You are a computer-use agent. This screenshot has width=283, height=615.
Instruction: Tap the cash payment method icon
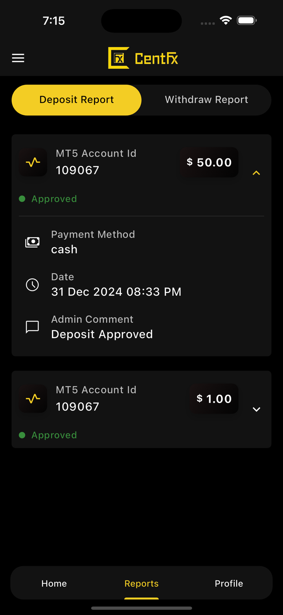32,242
